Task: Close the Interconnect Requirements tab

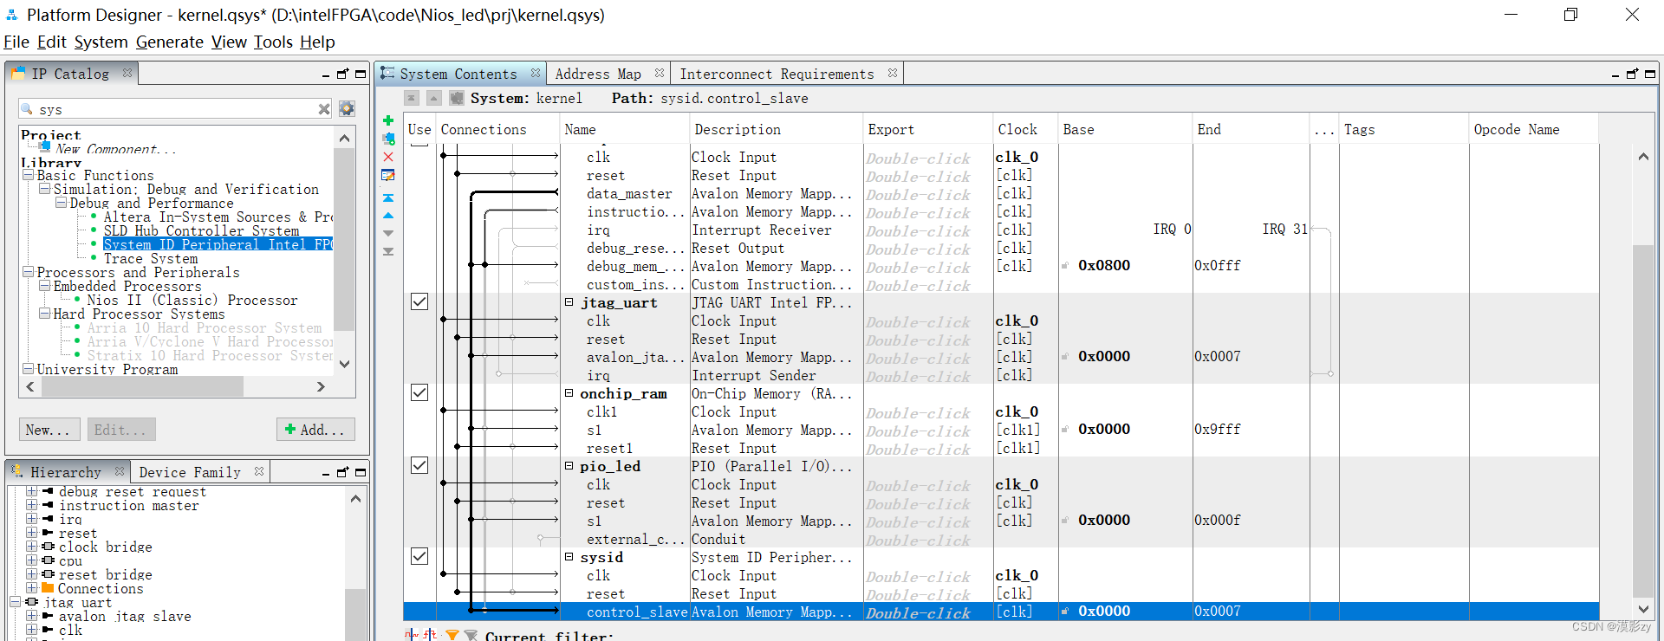Action: [x=893, y=73]
